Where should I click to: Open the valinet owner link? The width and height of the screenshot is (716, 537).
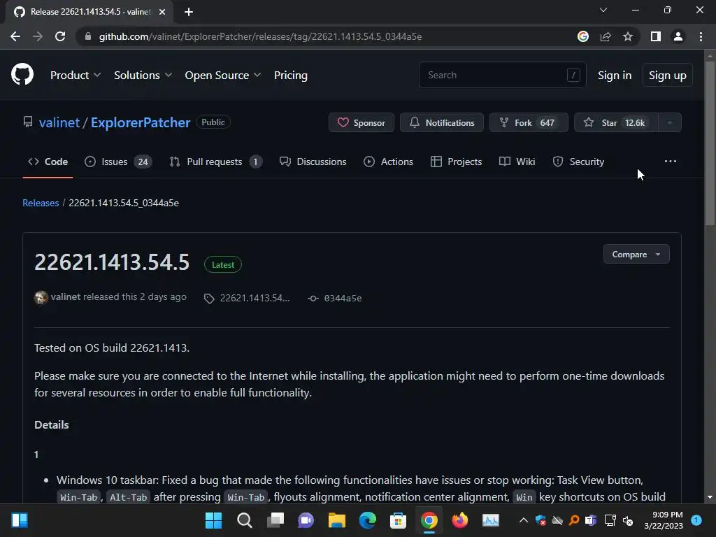(x=59, y=122)
